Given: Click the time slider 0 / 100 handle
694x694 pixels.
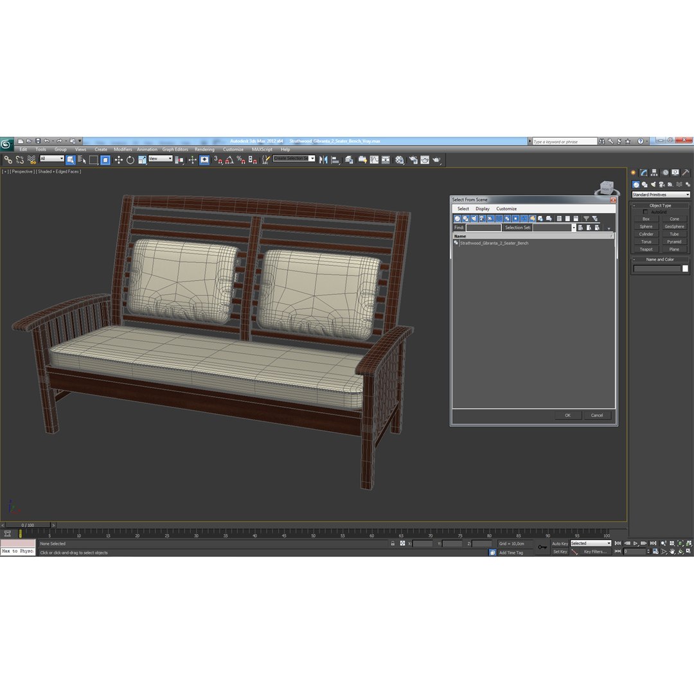Looking at the screenshot, I should tap(28, 526).
